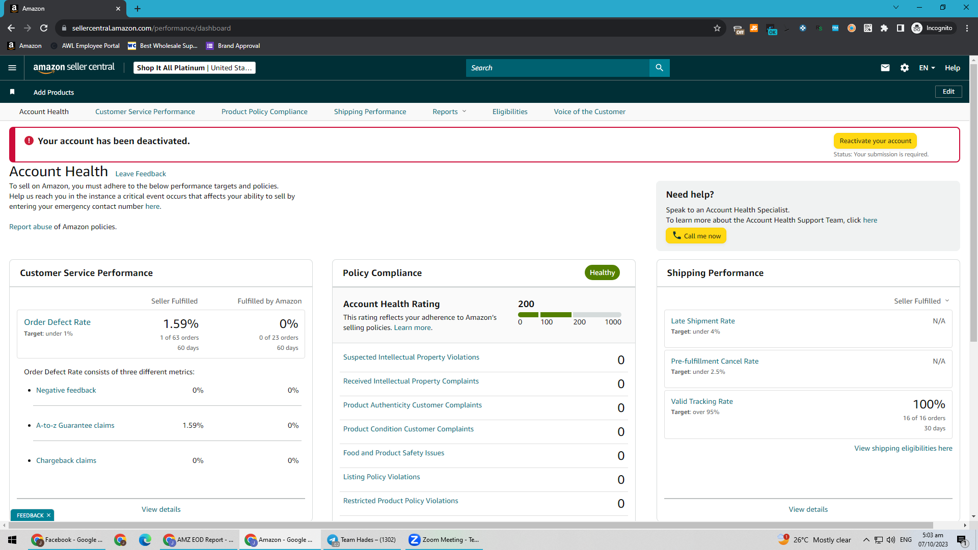Open the browser extensions puzzle icon
The image size is (978, 550).
point(884,28)
